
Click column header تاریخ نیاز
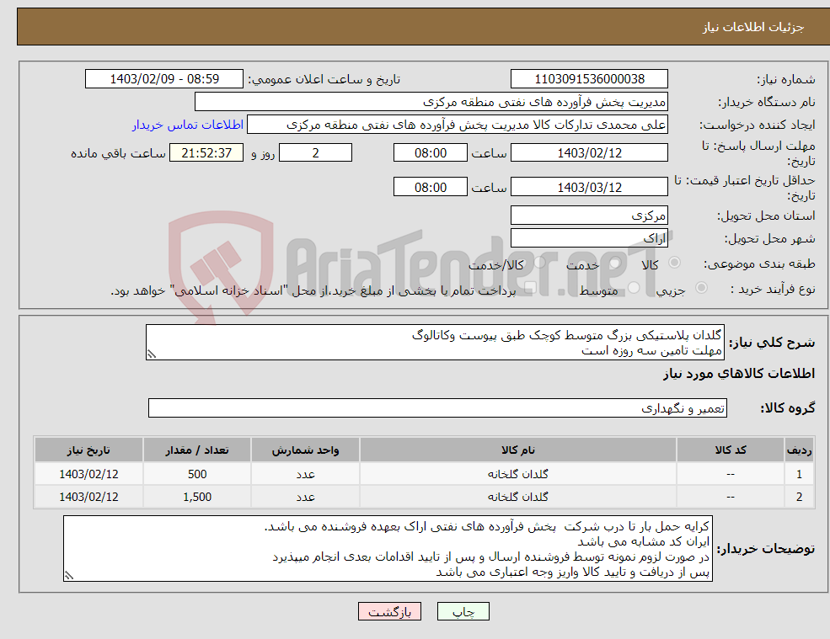click(x=88, y=450)
